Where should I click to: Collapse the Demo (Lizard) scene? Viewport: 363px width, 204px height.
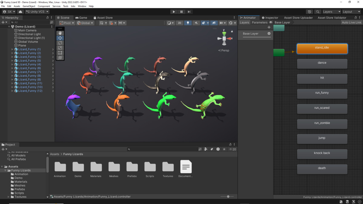[x=9, y=27]
